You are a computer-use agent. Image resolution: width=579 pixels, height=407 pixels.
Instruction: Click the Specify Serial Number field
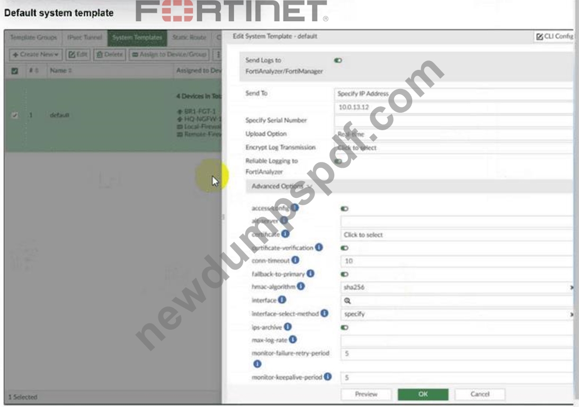click(x=455, y=121)
